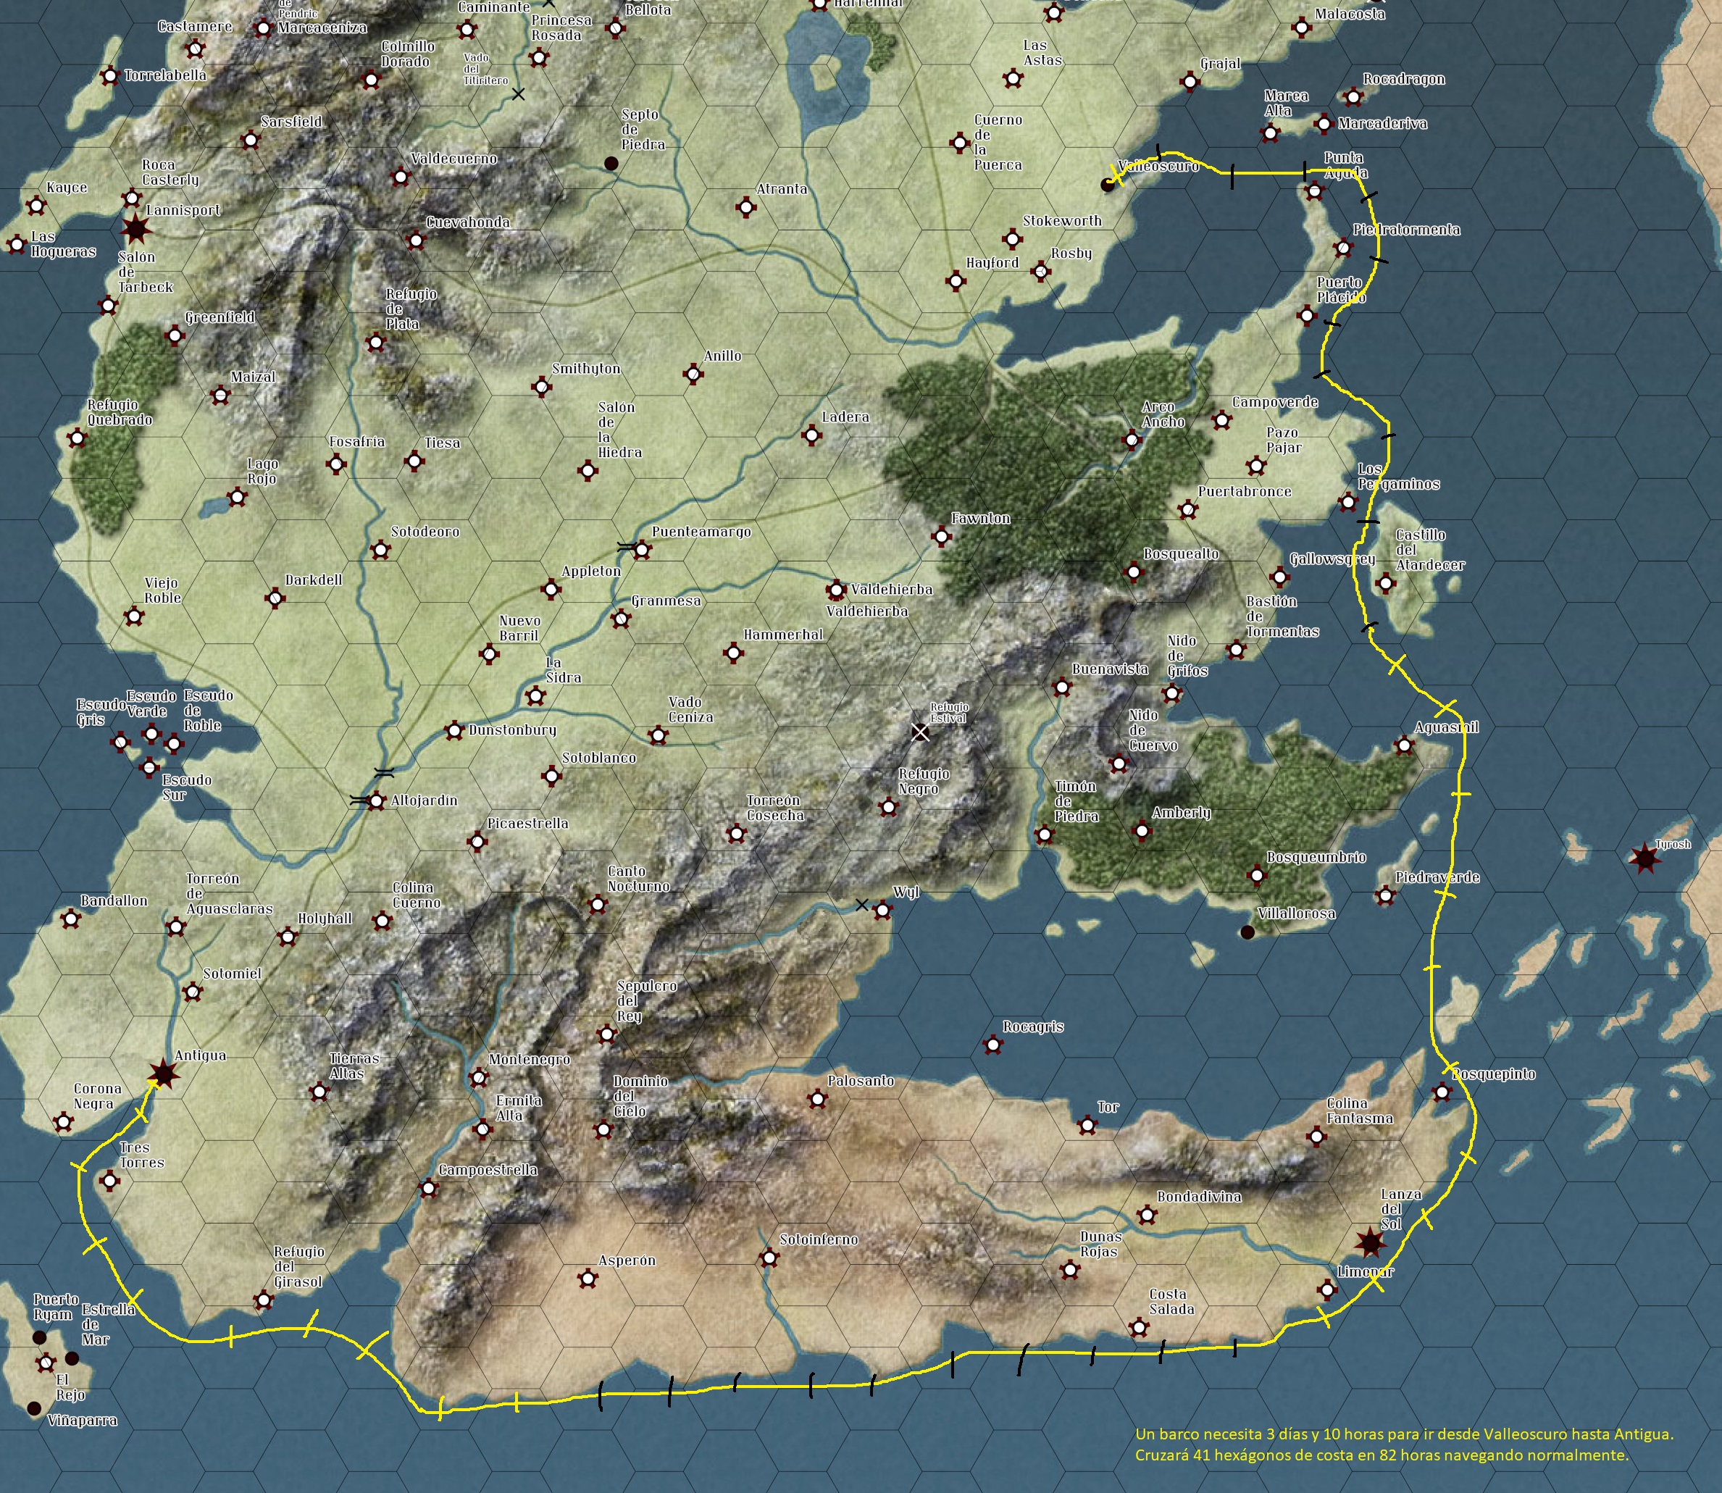The width and height of the screenshot is (1722, 1493).
Task: Select the "Torreón de Aguasclaras" label
Action: [229, 894]
